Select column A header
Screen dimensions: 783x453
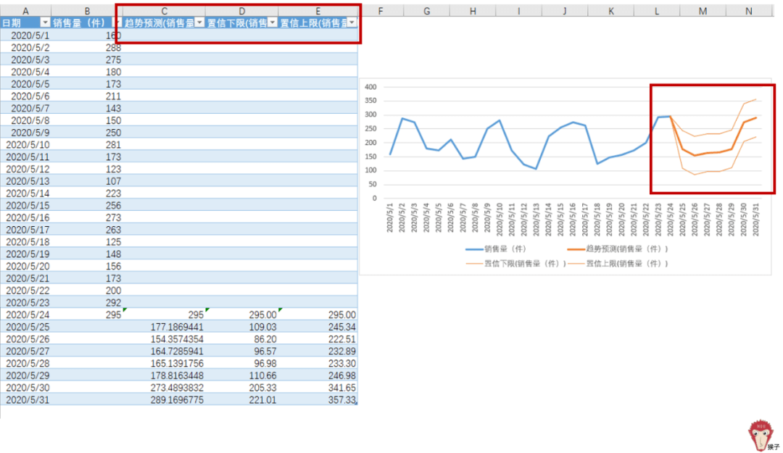pos(25,11)
